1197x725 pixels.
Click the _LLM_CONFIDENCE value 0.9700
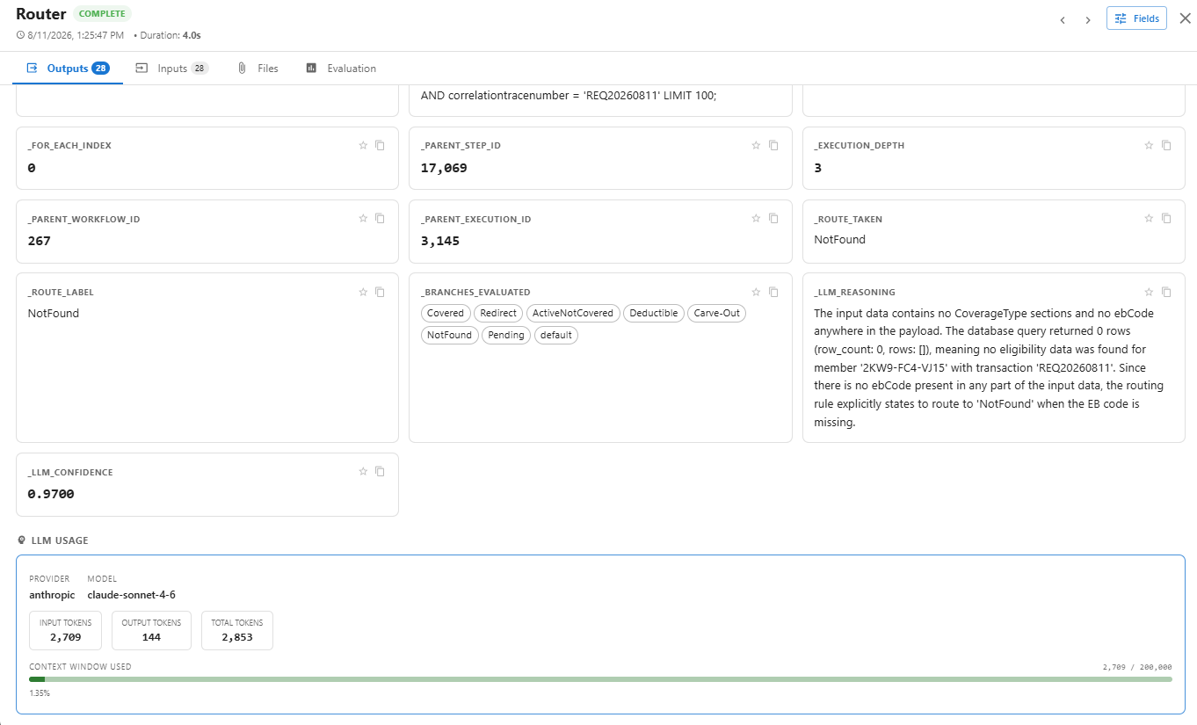[51, 494]
